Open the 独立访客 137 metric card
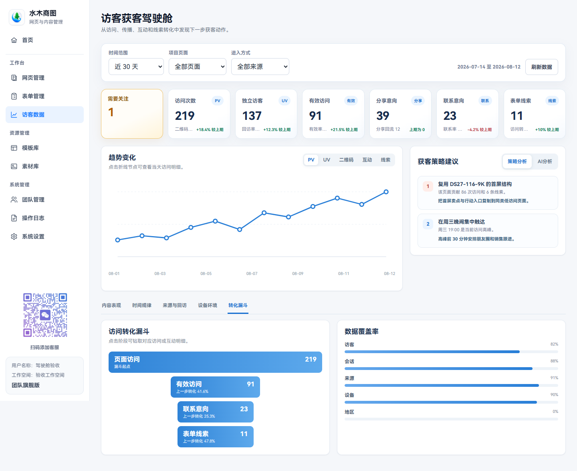 coord(266,114)
